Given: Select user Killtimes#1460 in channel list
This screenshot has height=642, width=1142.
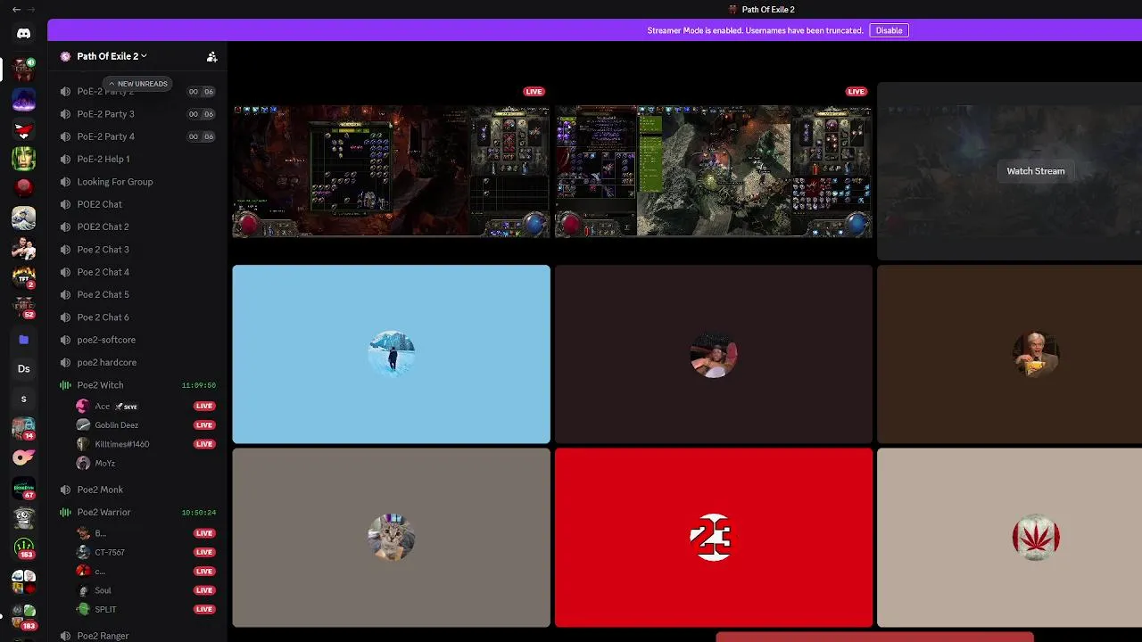Looking at the screenshot, I should point(147,444).
